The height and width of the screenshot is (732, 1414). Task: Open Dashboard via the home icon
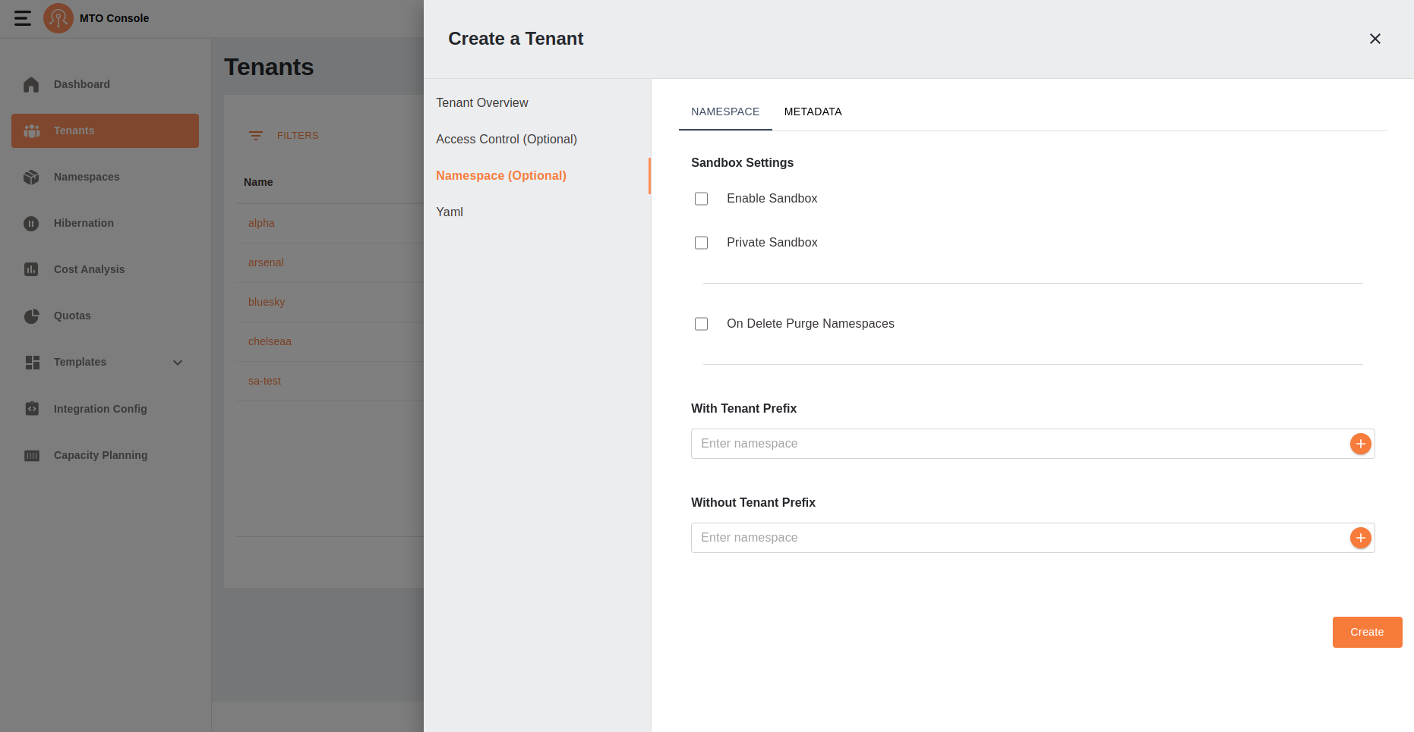click(x=31, y=84)
